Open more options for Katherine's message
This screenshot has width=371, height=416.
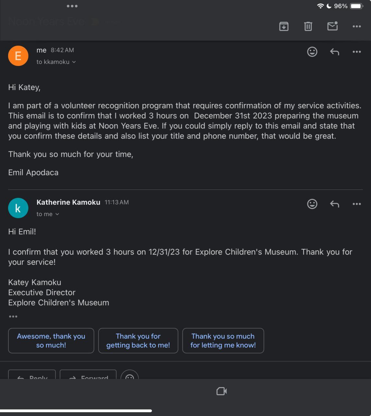point(357,204)
